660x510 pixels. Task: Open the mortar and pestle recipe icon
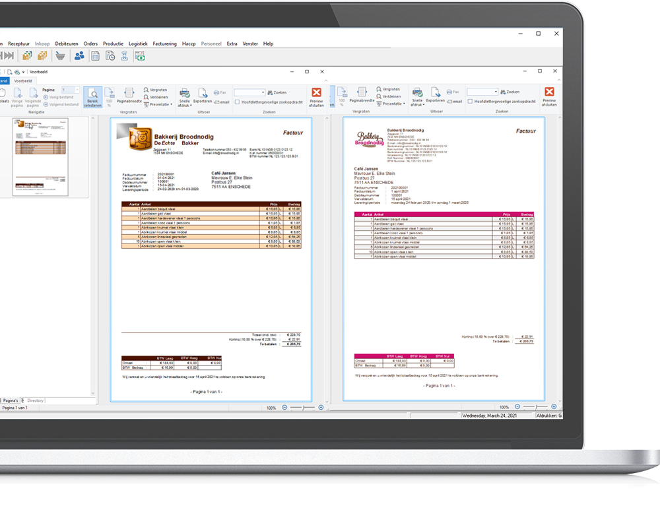[60, 55]
